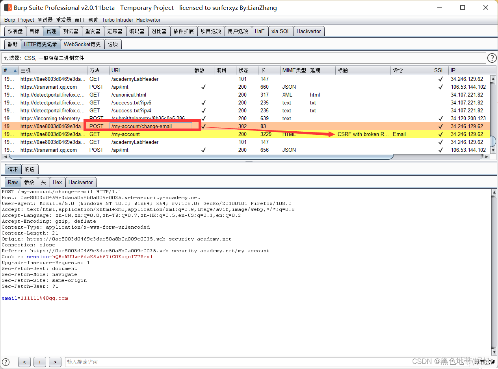498x369 pixels.
Task: Select the 'CSRF with broken R...' title cell
Action: coord(363,134)
